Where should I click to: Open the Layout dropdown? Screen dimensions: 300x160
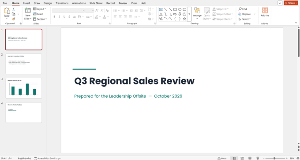click(40, 9)
